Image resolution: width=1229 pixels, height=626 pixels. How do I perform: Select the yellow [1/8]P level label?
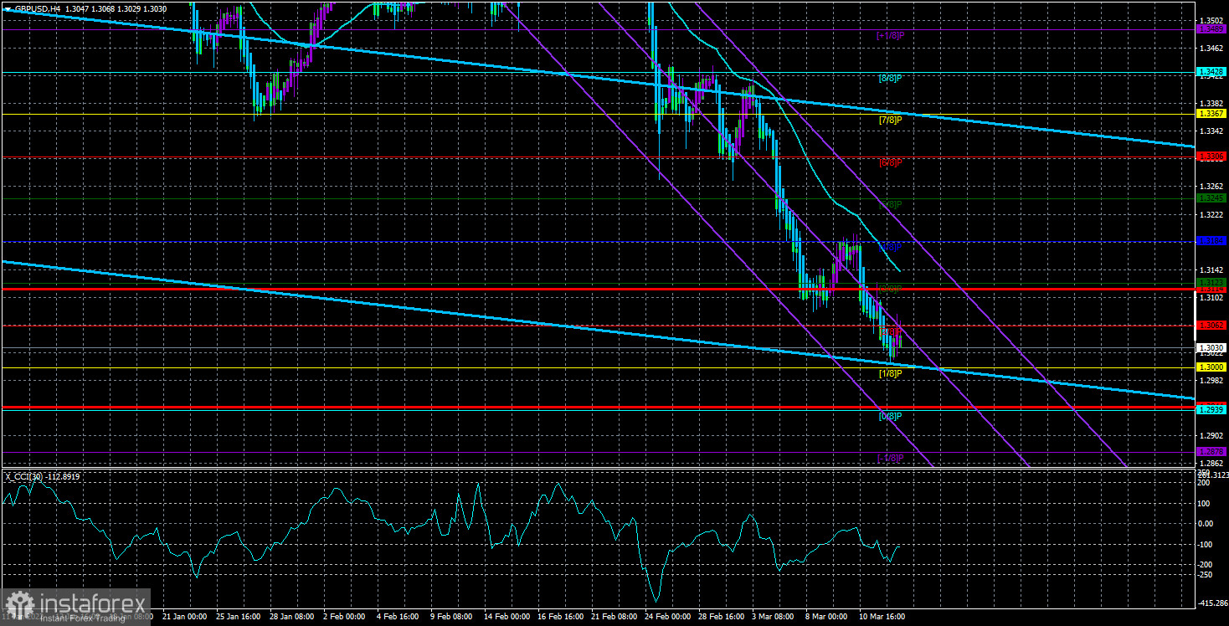(x=890, y=373)
